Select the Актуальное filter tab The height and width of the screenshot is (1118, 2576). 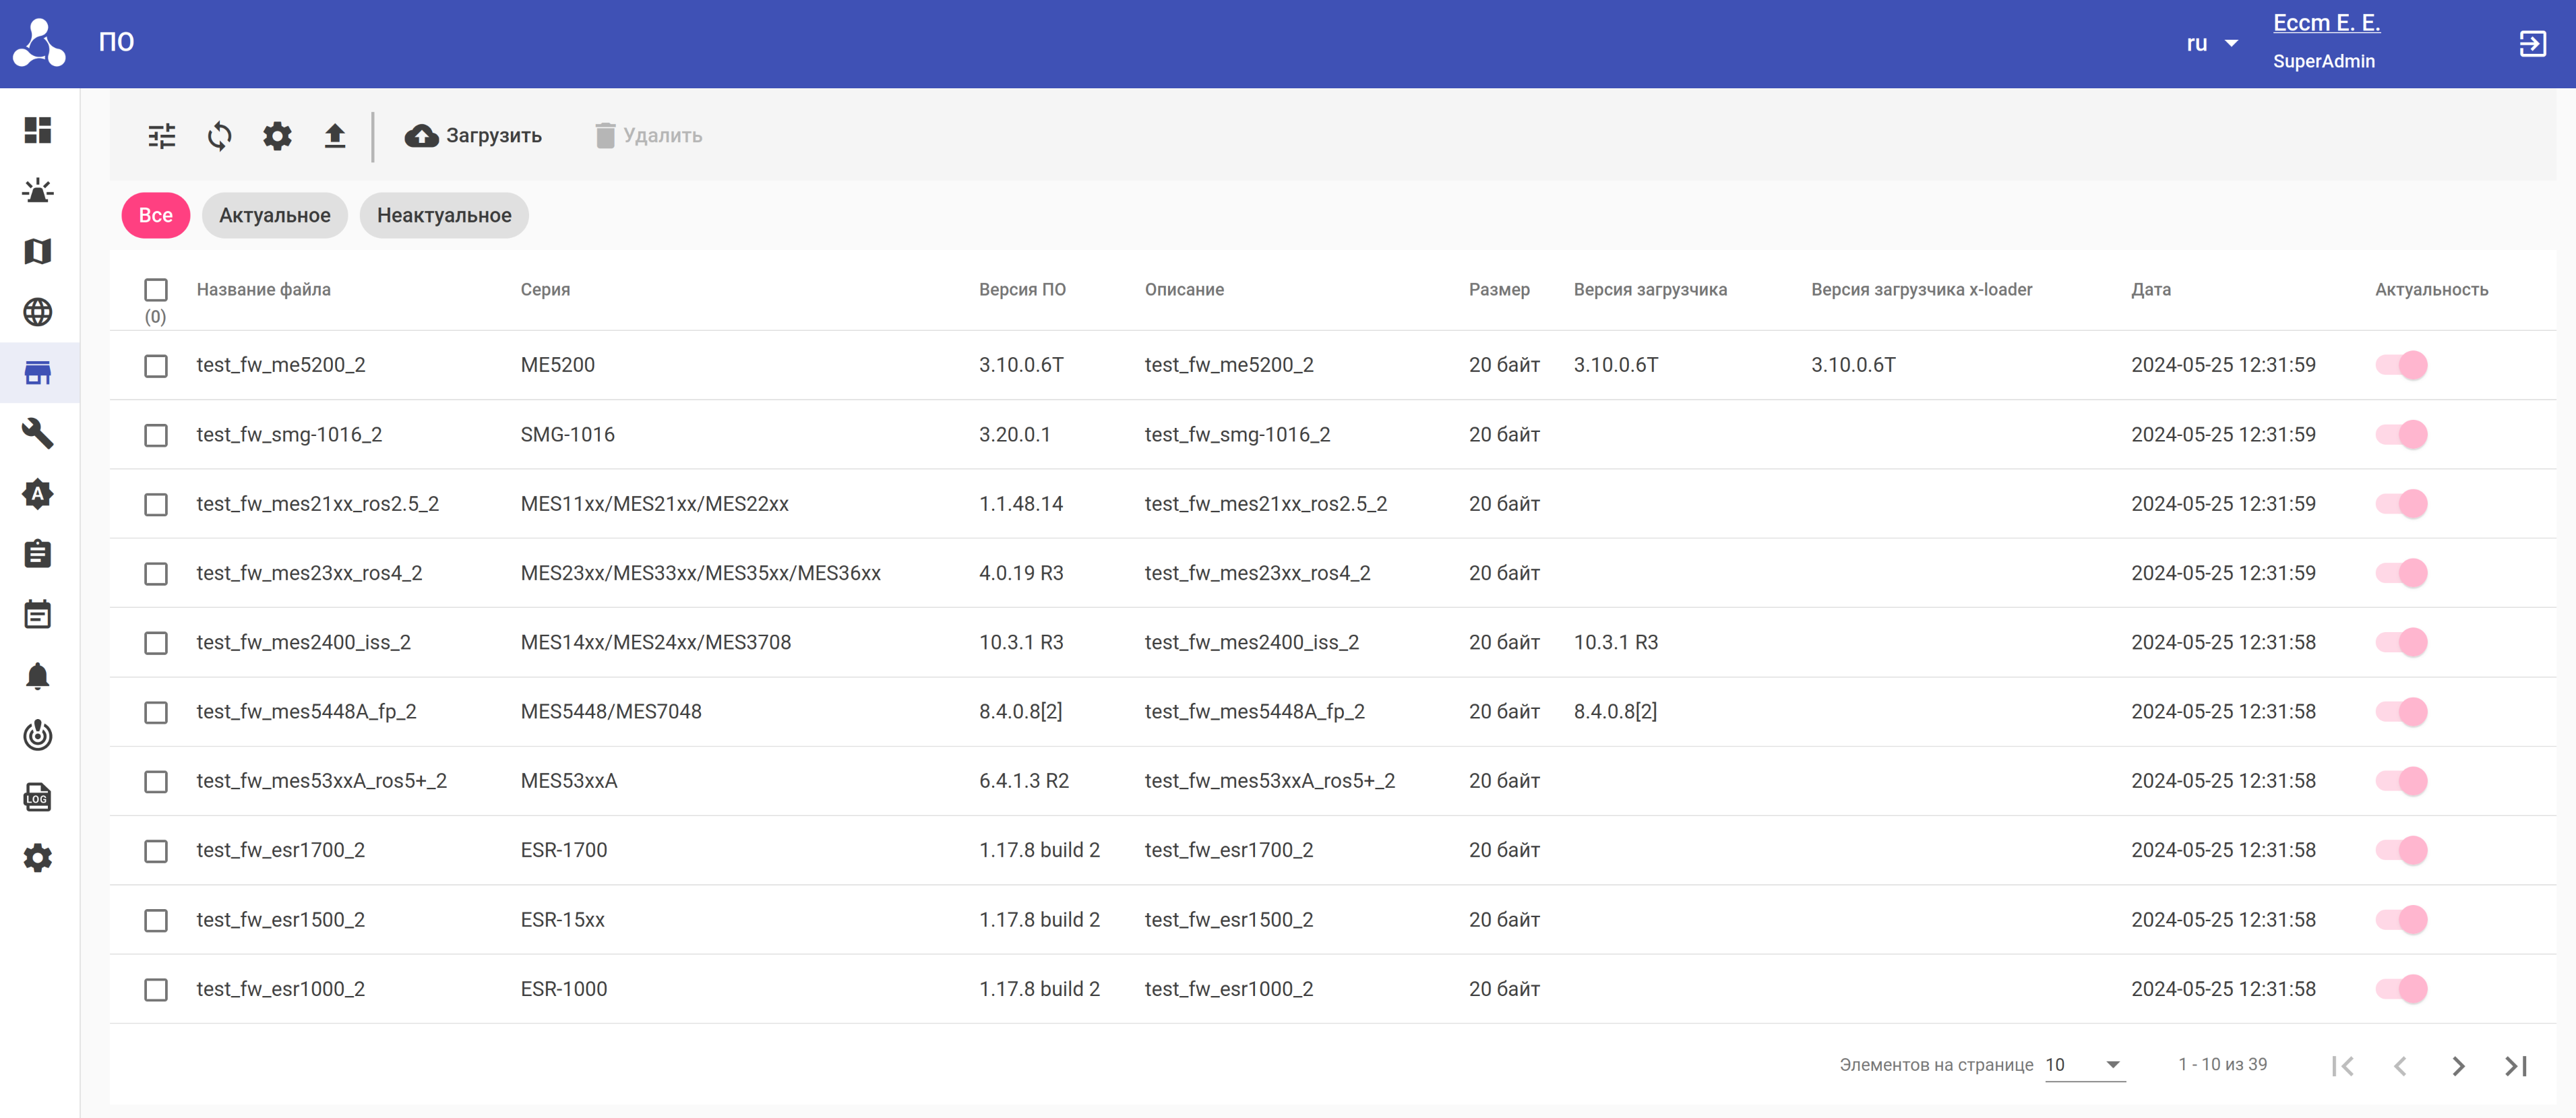(274, 215)
